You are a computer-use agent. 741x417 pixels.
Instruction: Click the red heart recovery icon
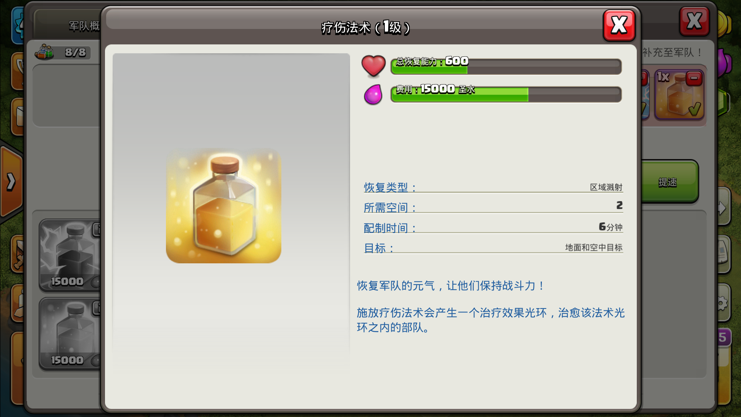[373, 66]
